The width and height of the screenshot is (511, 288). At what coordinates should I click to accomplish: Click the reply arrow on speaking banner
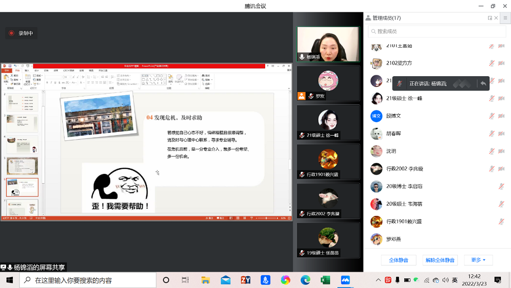(x=482, y=83)
